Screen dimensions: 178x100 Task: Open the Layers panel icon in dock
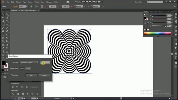[176, 63]
